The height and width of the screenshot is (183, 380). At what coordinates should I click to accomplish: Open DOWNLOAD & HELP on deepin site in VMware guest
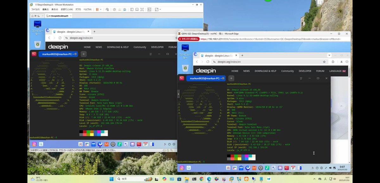coord(118,47)
